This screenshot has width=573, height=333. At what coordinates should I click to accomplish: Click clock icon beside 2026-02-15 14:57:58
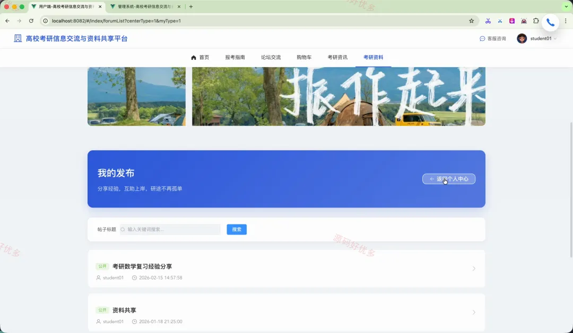point(134,278)
